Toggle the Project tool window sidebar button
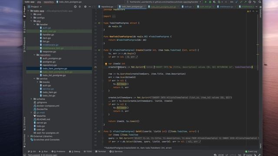Image resolution: width=278 pixels, height=156 pixels. coord(24,11)
